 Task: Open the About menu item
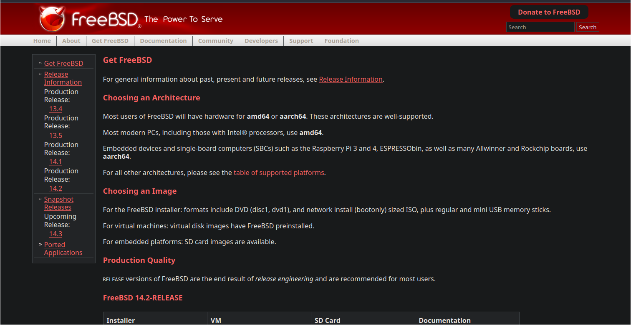71,41
